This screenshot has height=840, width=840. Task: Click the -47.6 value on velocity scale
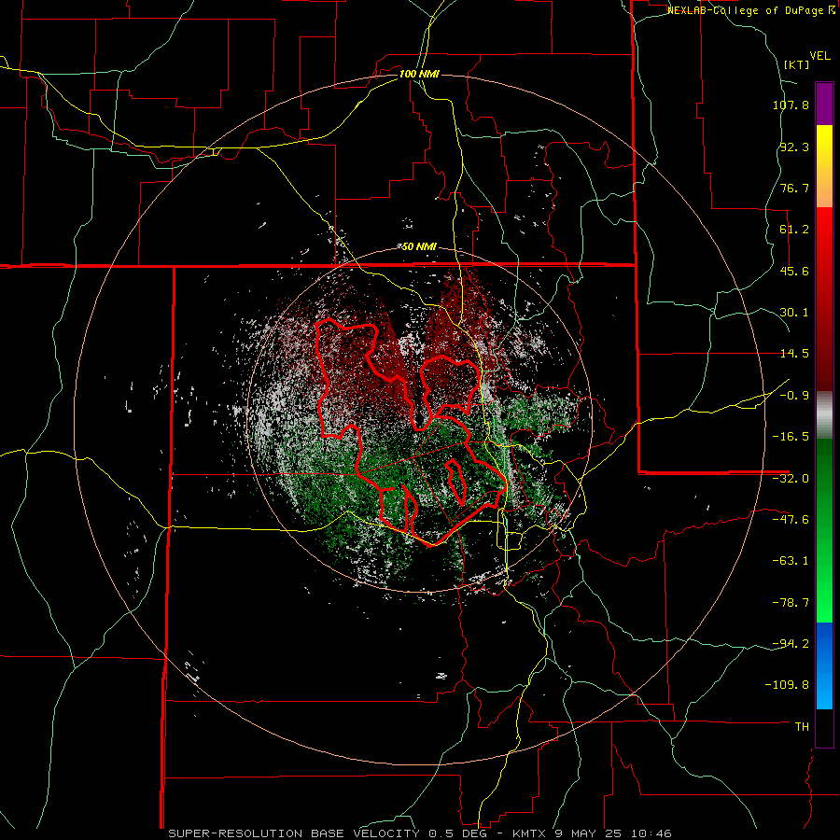point(791,520)
